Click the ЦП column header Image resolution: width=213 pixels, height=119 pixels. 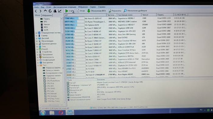click(85, 15)
